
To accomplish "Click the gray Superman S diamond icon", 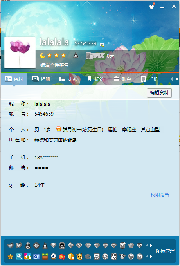I will point(139,246).
